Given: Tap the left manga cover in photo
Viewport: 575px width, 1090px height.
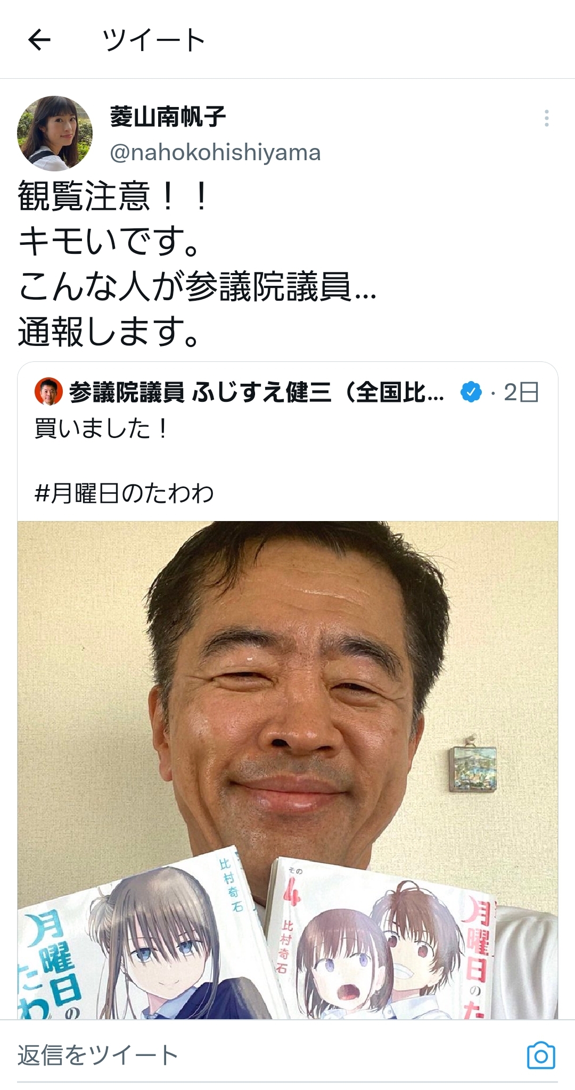Looking at the screenshot, I should pos(144,937).
